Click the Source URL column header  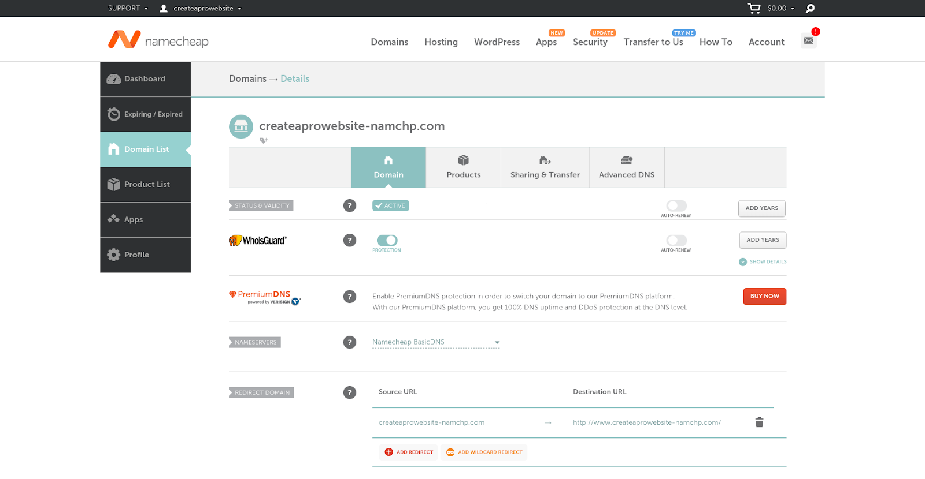click(398, 392)
